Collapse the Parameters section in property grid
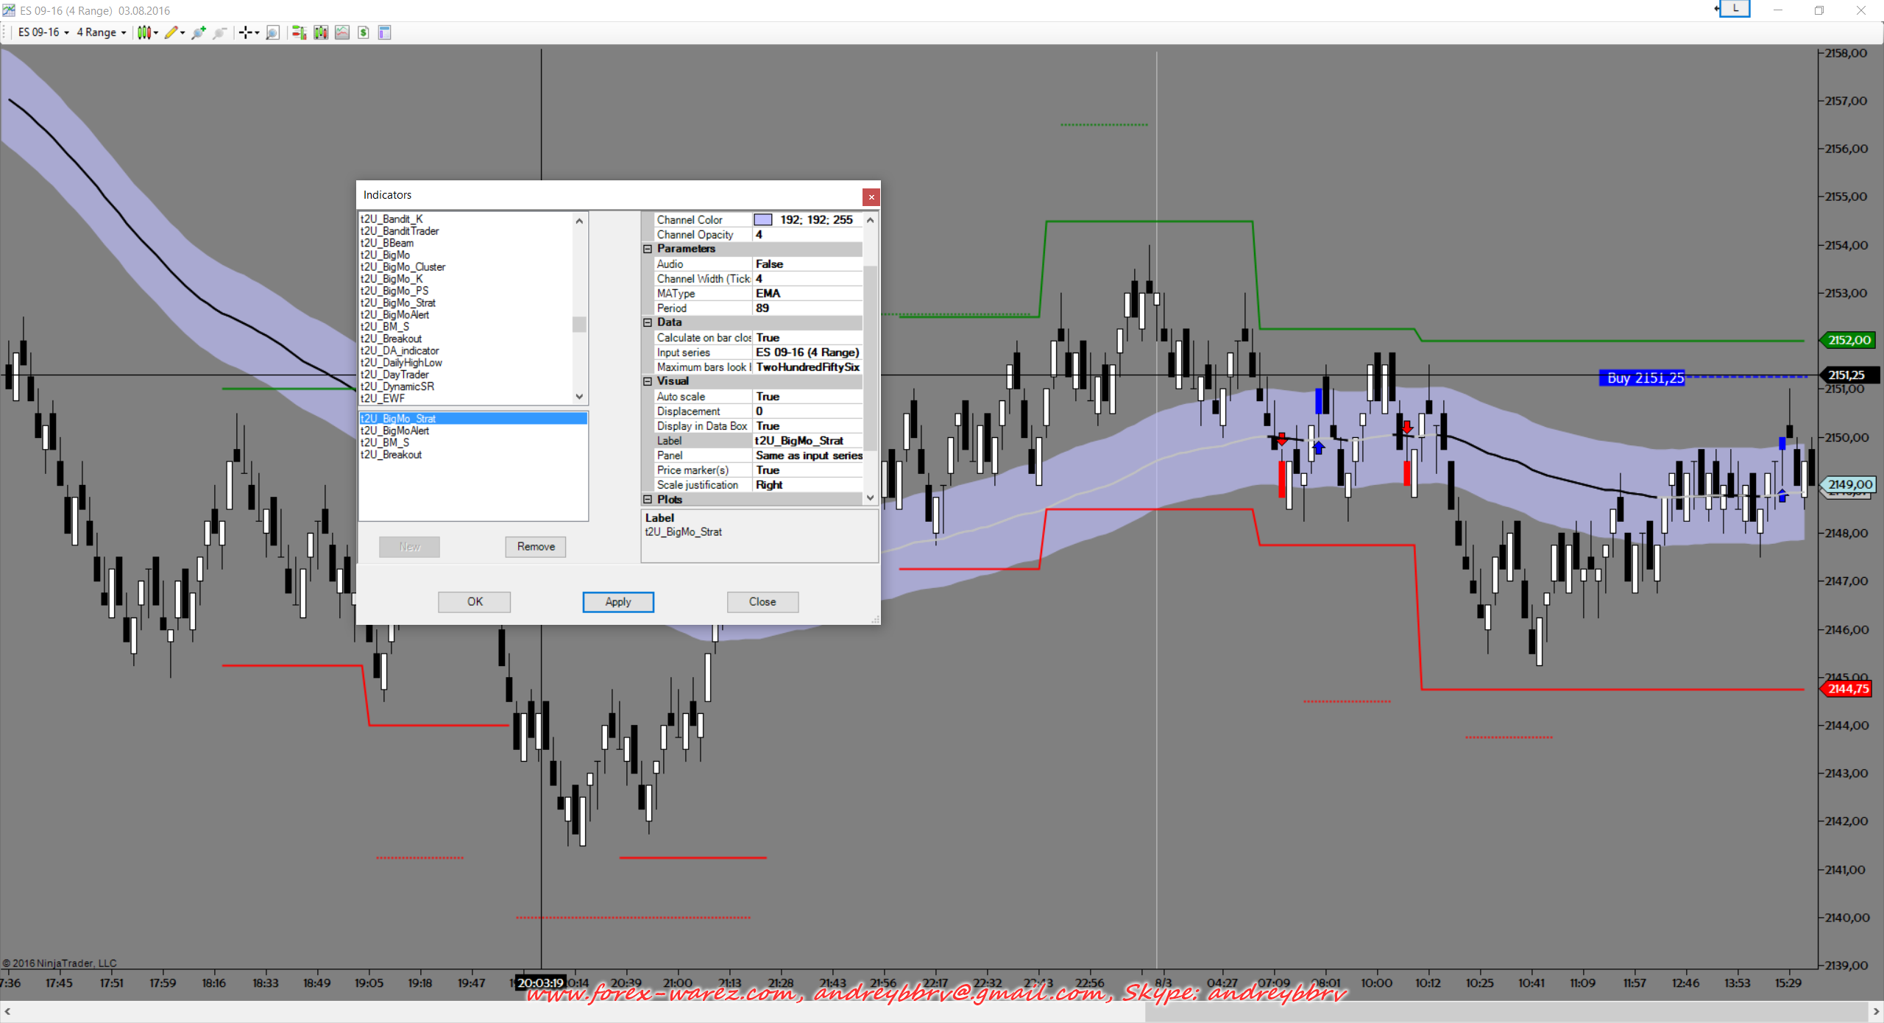This screenshot has width=1884, height=1023. tap(648, 249)
